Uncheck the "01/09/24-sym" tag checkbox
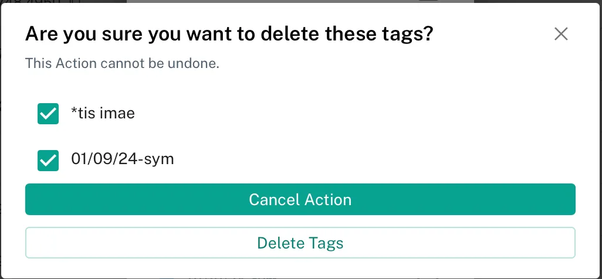Image resolution: width=602 pixels, height=279 pixels. (48, 160)
